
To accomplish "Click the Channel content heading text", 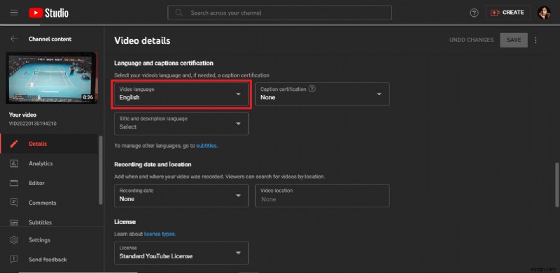I will pos(50,39).
